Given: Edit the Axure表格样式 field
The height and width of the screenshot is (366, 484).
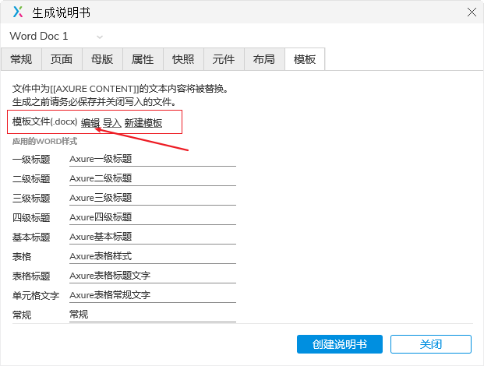Looking at the screenshot, I should pos(153,256).
